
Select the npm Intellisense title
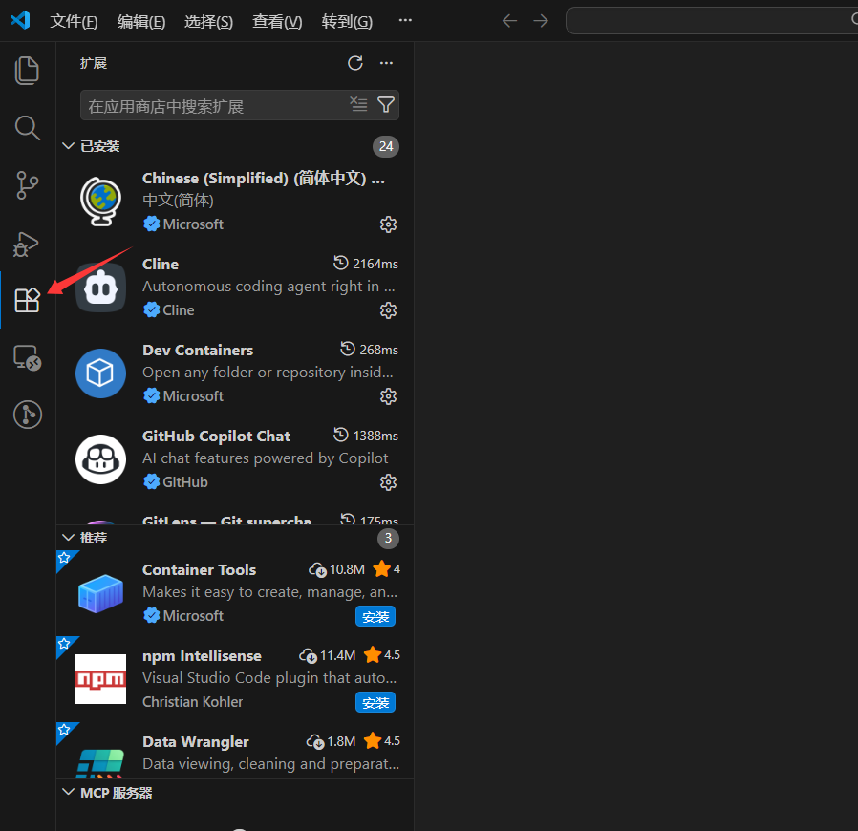202,656
